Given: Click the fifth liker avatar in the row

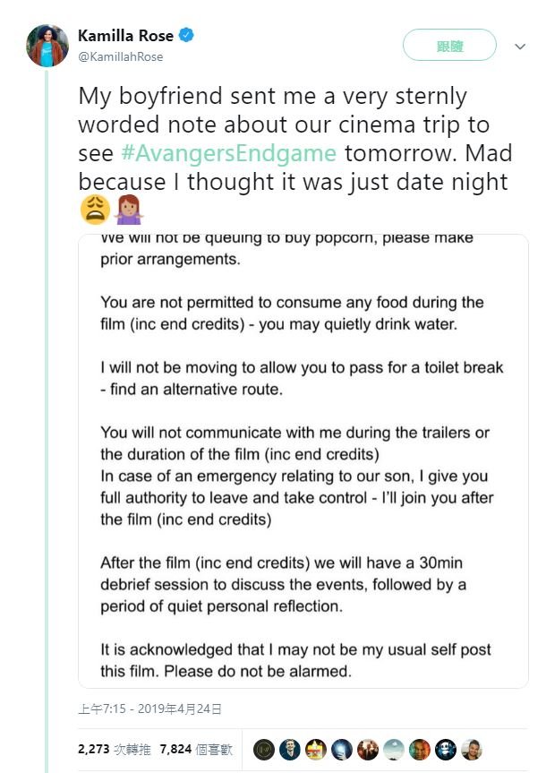Looking at the screenshot, I should click(x=367, y=749).
